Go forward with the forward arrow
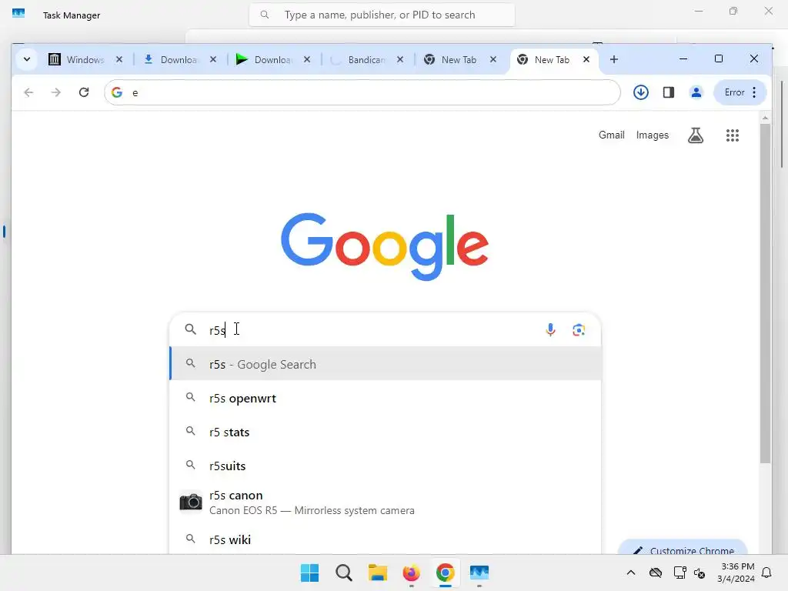The image size is (788, 591). coord(55,92)
